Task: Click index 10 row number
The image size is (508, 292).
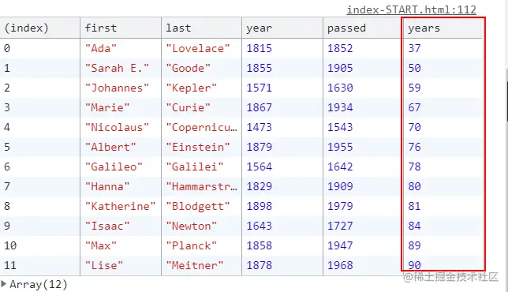Action: pyautogui.click(x=10, y=245)
